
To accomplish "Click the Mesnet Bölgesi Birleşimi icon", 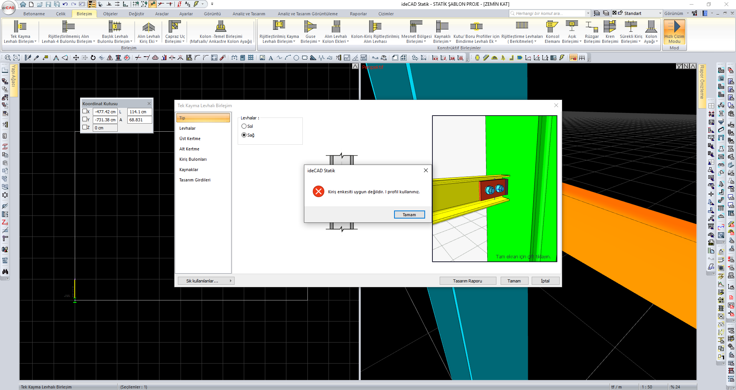I will 416,26.
